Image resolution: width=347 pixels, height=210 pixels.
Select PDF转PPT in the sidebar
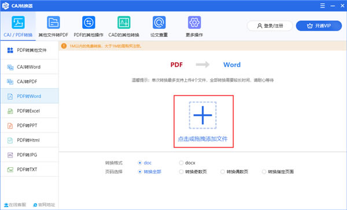point(29,125)
